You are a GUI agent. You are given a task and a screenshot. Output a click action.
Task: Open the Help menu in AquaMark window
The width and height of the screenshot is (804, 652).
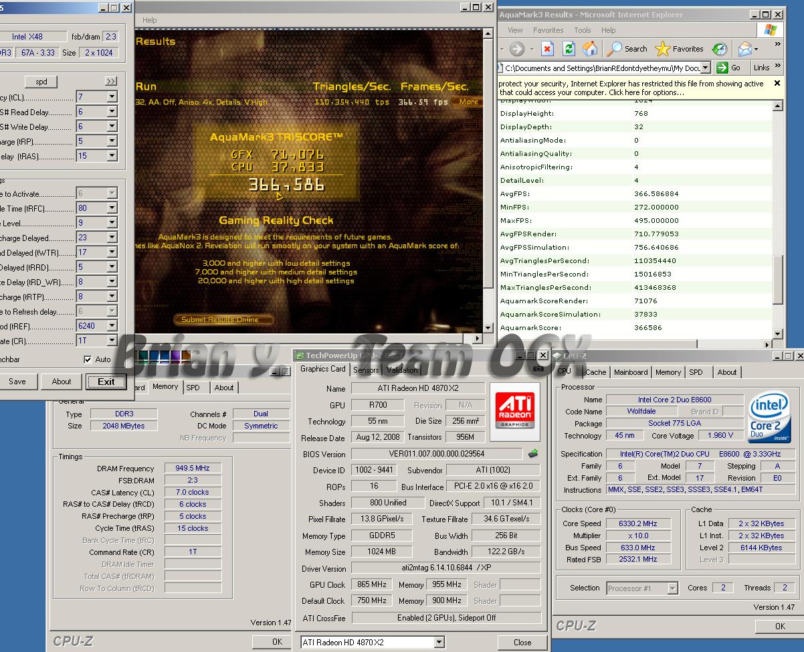150,20
